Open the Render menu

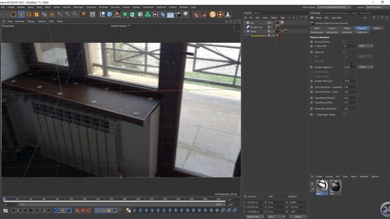tap(136, 7)
